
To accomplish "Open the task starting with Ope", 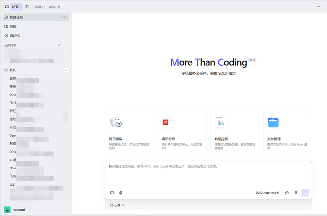I will pos(36,136).
